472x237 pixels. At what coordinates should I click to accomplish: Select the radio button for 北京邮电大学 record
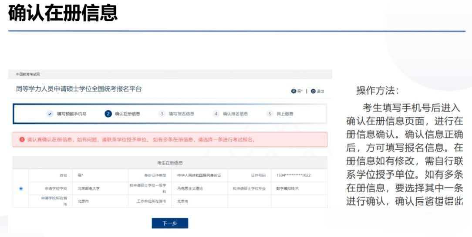tap(21, 188)
